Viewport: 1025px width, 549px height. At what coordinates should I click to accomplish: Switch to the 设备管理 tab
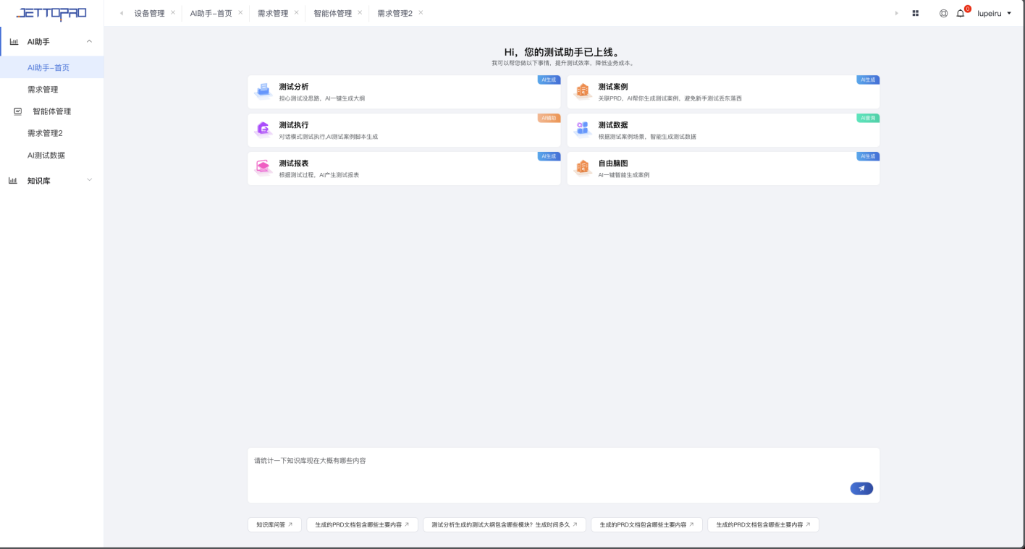tap(149, 13)
